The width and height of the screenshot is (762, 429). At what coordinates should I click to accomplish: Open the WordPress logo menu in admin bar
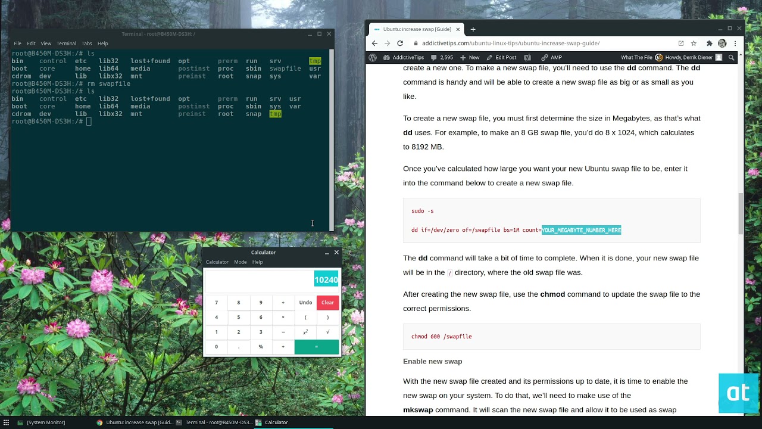(373, 57)
